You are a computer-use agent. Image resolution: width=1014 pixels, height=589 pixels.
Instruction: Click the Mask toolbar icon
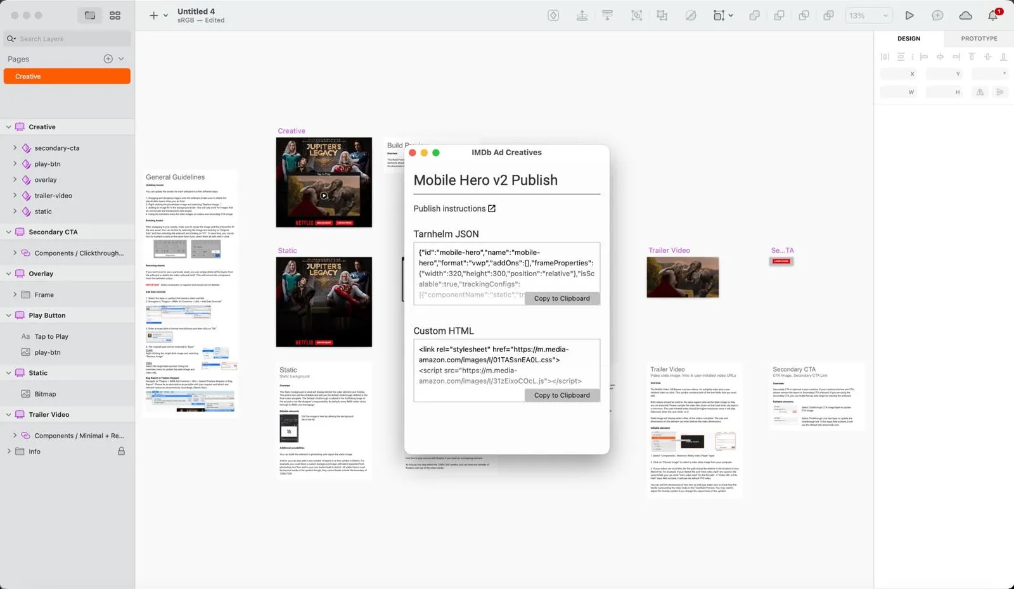point(691,15)
